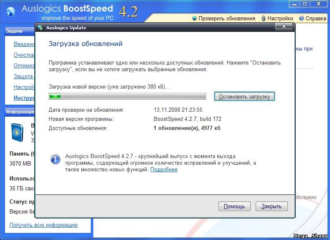Open Справка in BoostSpeed header
330x240 pixels.
pyautogui.click(x=316, y=19)
